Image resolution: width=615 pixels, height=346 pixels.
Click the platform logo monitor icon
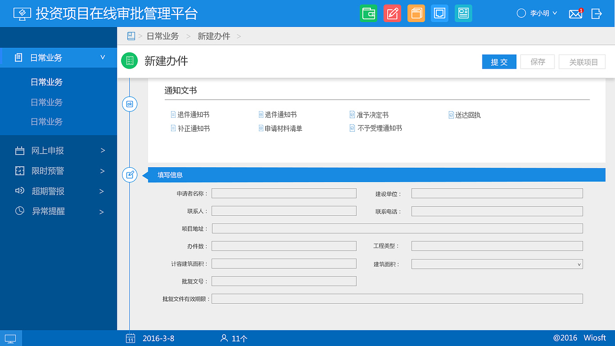pos(23,13)
